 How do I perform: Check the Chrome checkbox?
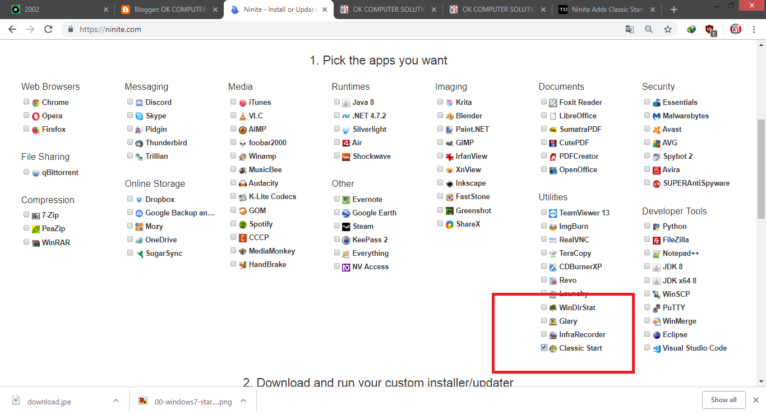click(26, 102)
